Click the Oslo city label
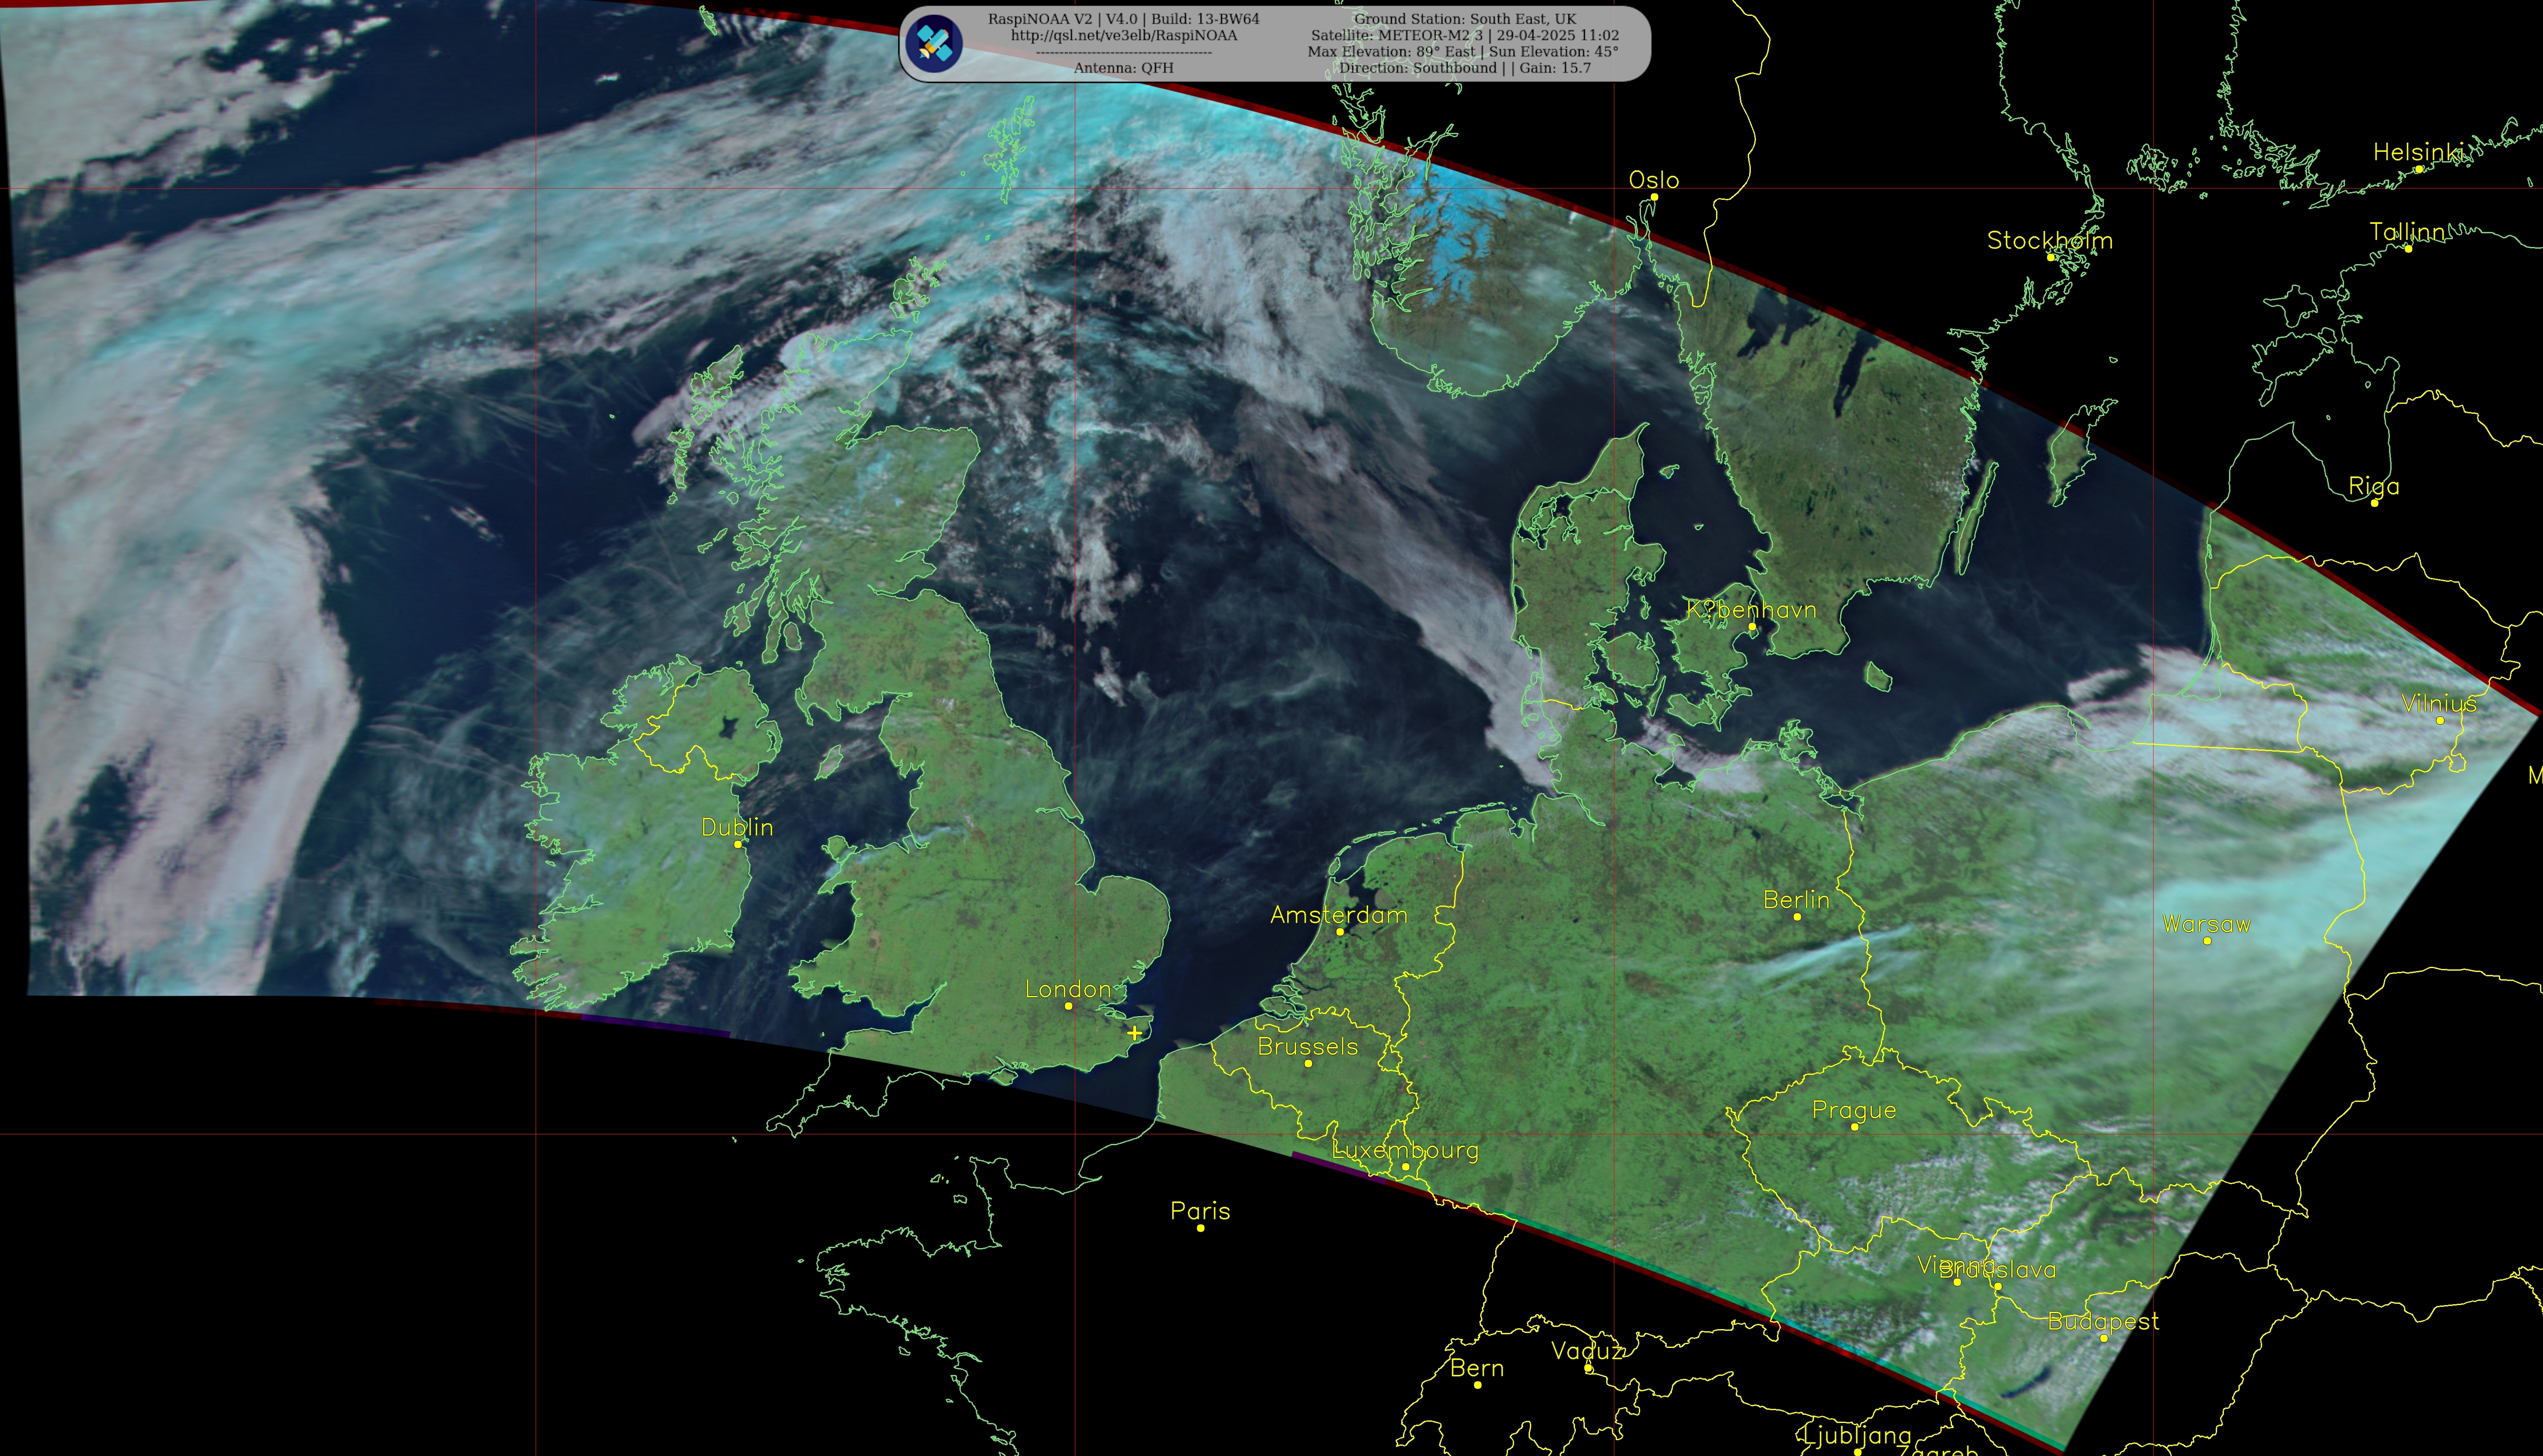The height and width of the screenshot is (1456, 2543). pyautogui.click(x=1653, y=180)
